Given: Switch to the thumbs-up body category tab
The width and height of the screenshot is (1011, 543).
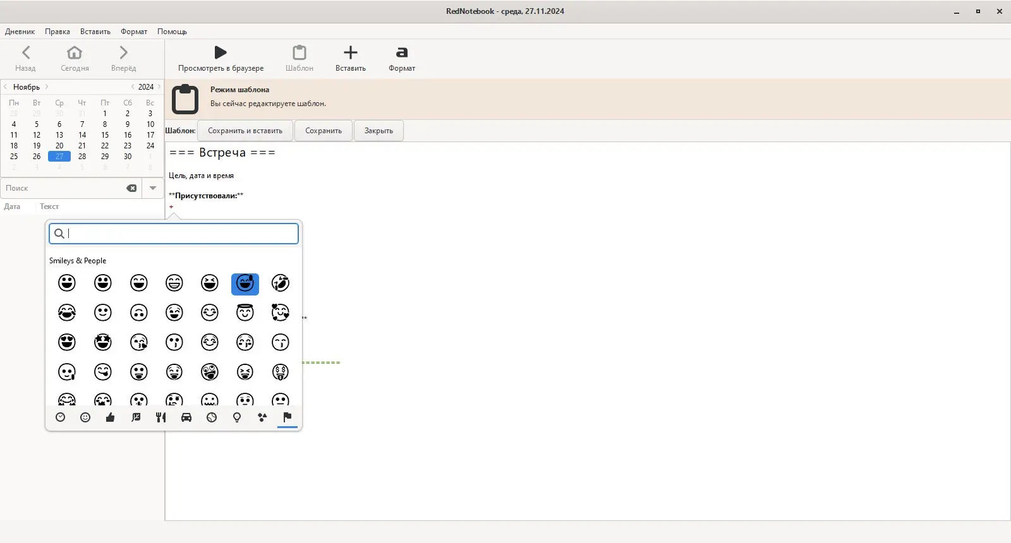Looking at the screenshot, I should (111, 417).
